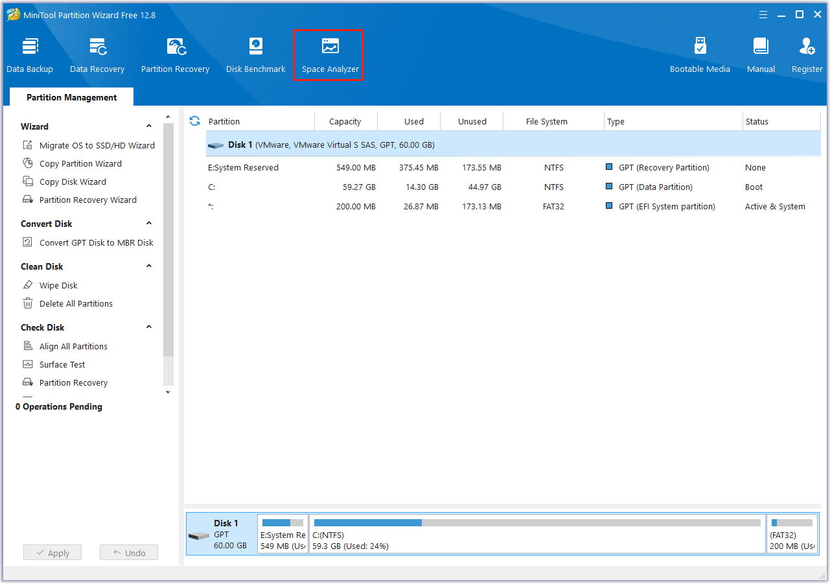Click the GPT (Recovery Partition) type swatch
The width and height of the screenshot is (830, 584).
pos(609,167)
